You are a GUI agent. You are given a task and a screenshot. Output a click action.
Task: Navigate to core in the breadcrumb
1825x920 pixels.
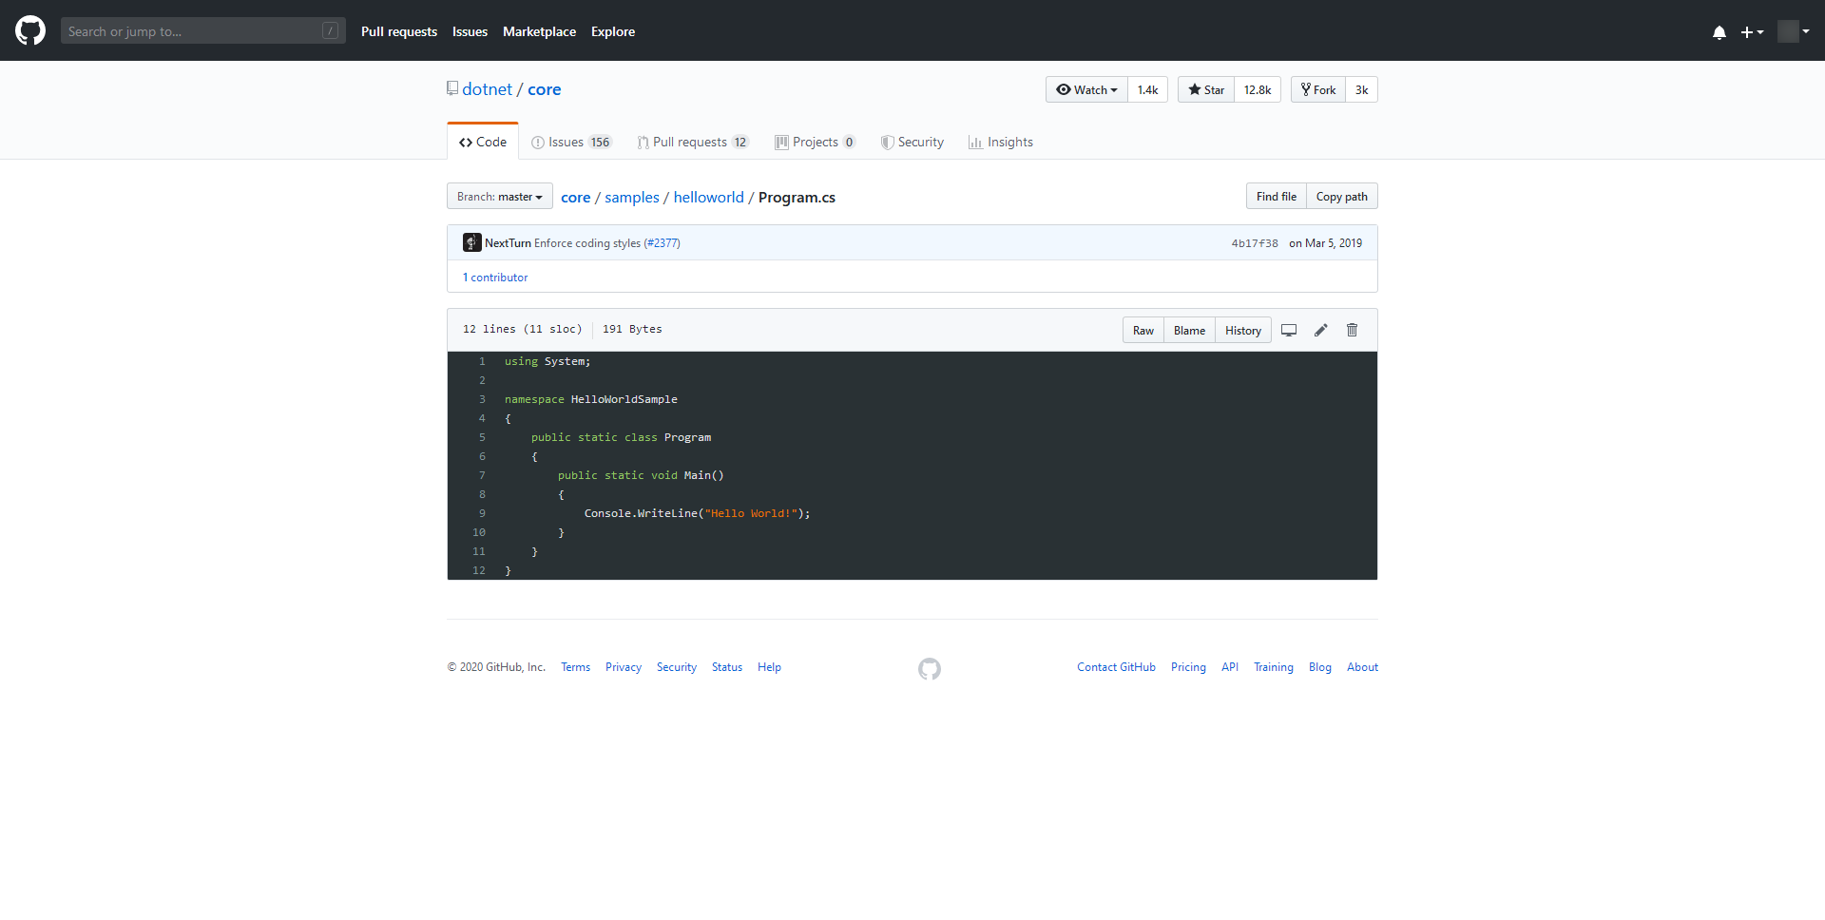coord(576,197)
